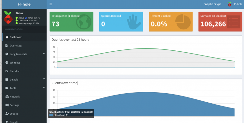
Task: Select the Disable menu item
Action: tap(24, 80)
